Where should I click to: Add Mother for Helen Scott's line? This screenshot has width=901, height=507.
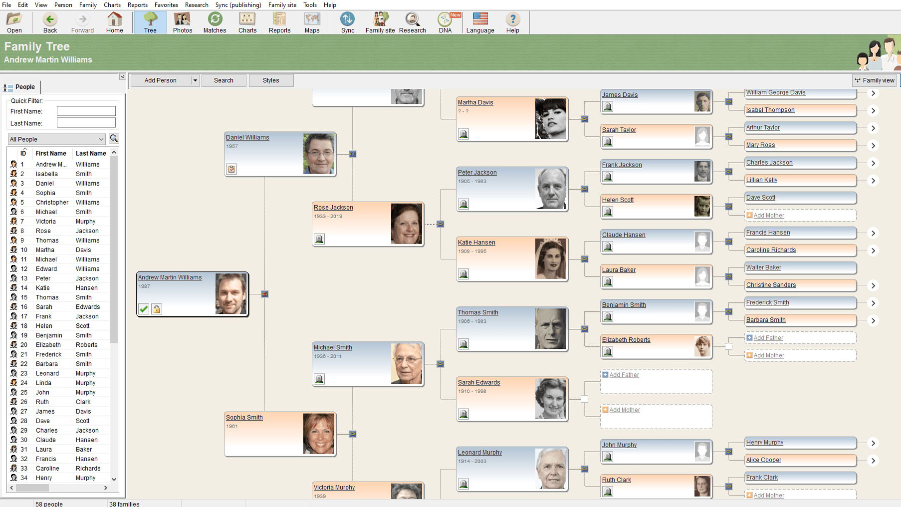click(769, 215)
